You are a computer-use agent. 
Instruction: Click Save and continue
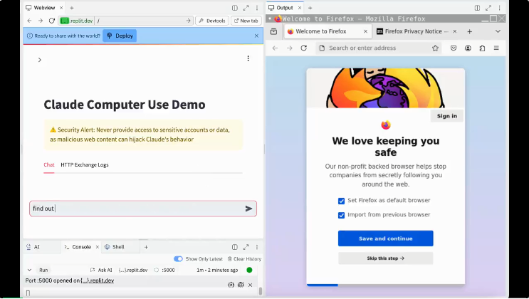386,238
